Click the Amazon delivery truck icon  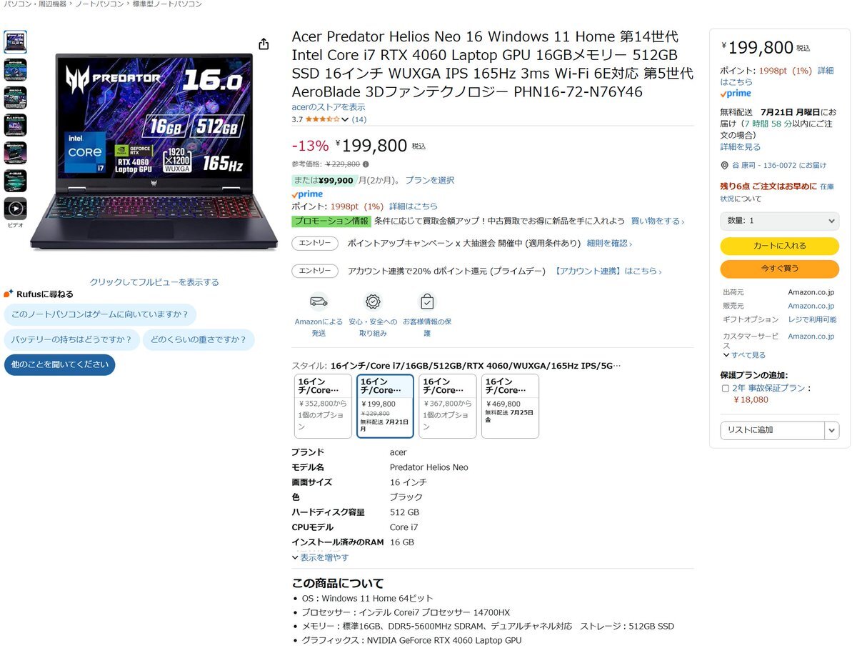[319, 301]
